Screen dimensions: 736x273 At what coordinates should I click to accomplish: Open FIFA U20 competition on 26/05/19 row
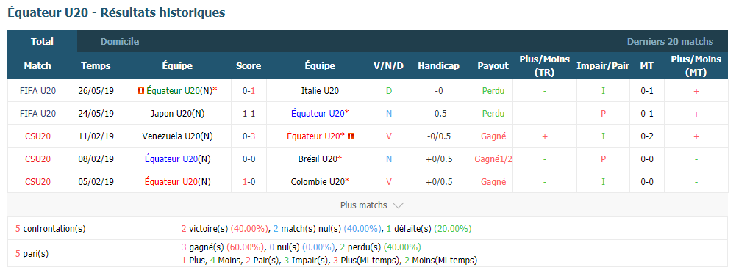tap(37, 91)
